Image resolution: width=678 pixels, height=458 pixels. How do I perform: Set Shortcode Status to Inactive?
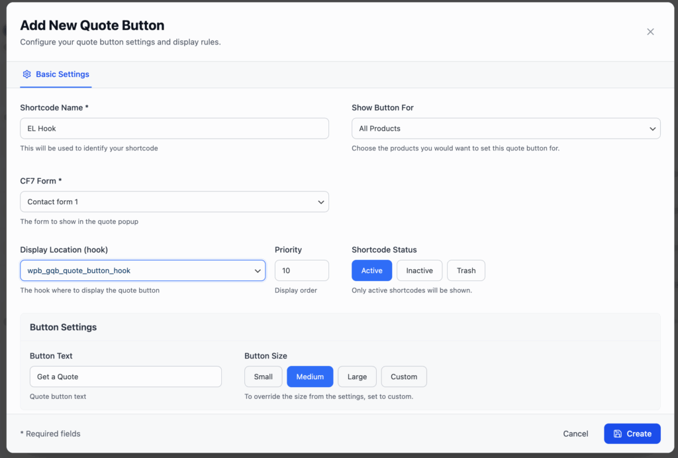(x=419, y=270)
